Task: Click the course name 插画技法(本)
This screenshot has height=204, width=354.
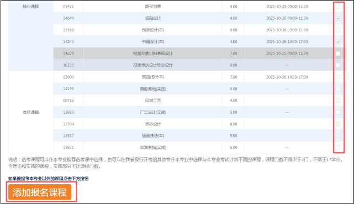Action: tap(153, 136)
